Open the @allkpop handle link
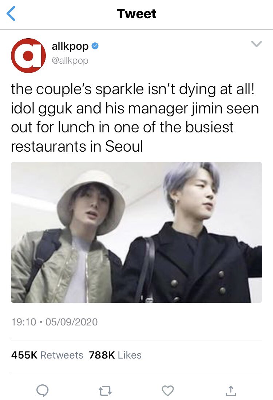Screen dimensions: 273x400 point(70,61)
